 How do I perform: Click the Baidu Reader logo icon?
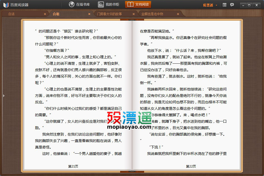pos(6,5)
